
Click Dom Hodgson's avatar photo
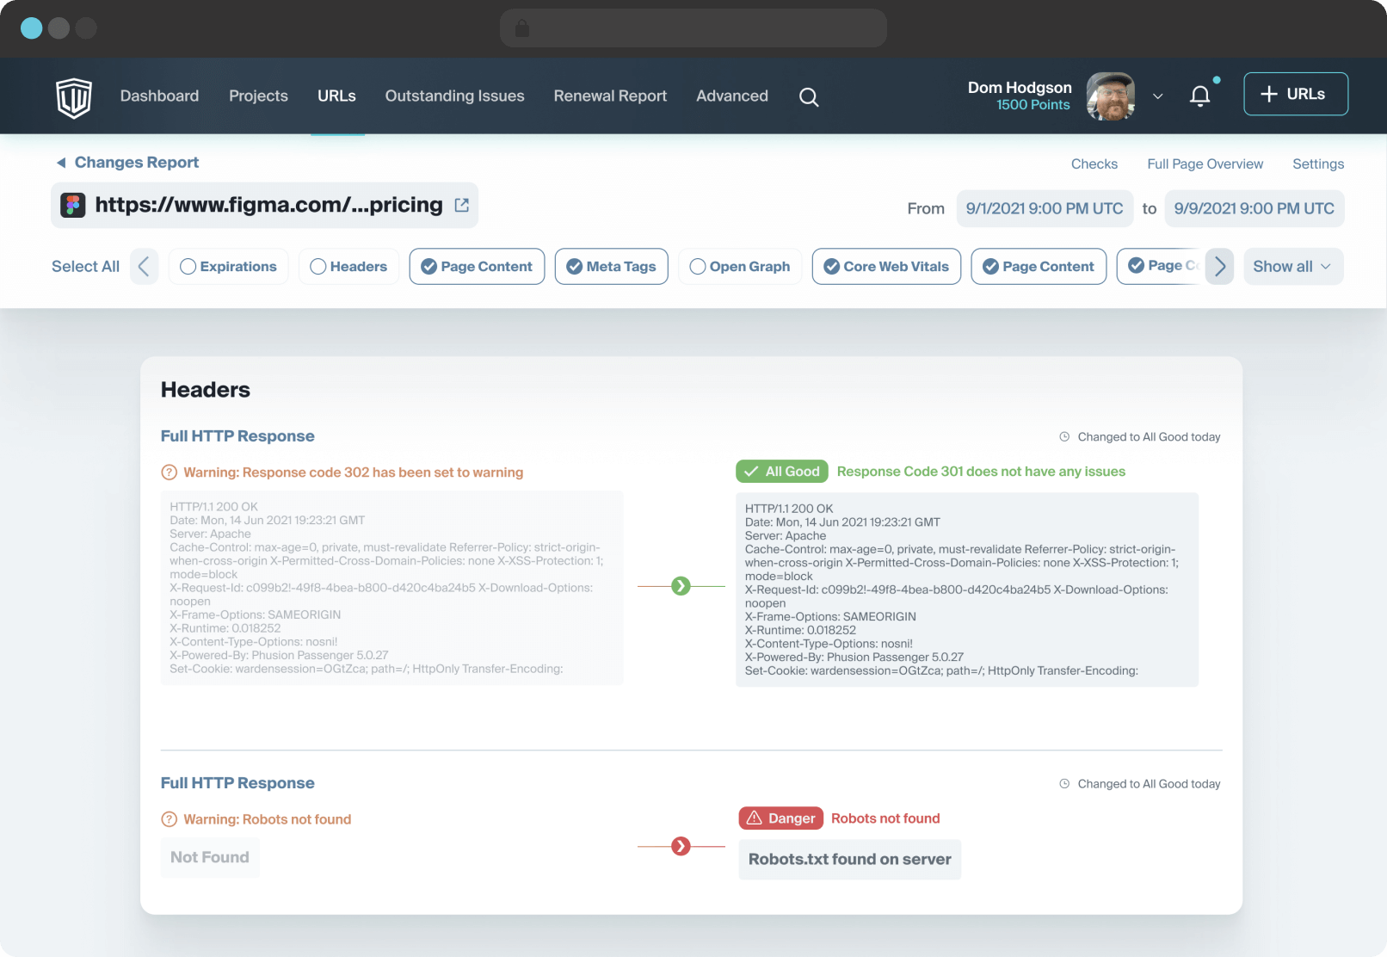1111,96
